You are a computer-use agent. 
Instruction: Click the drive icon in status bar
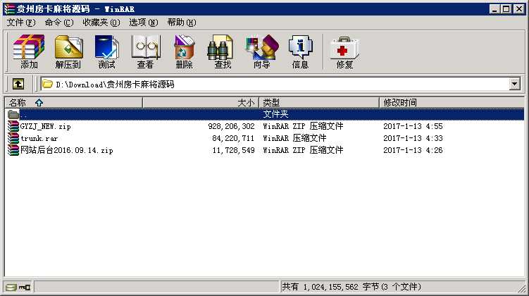click(10, 288)
